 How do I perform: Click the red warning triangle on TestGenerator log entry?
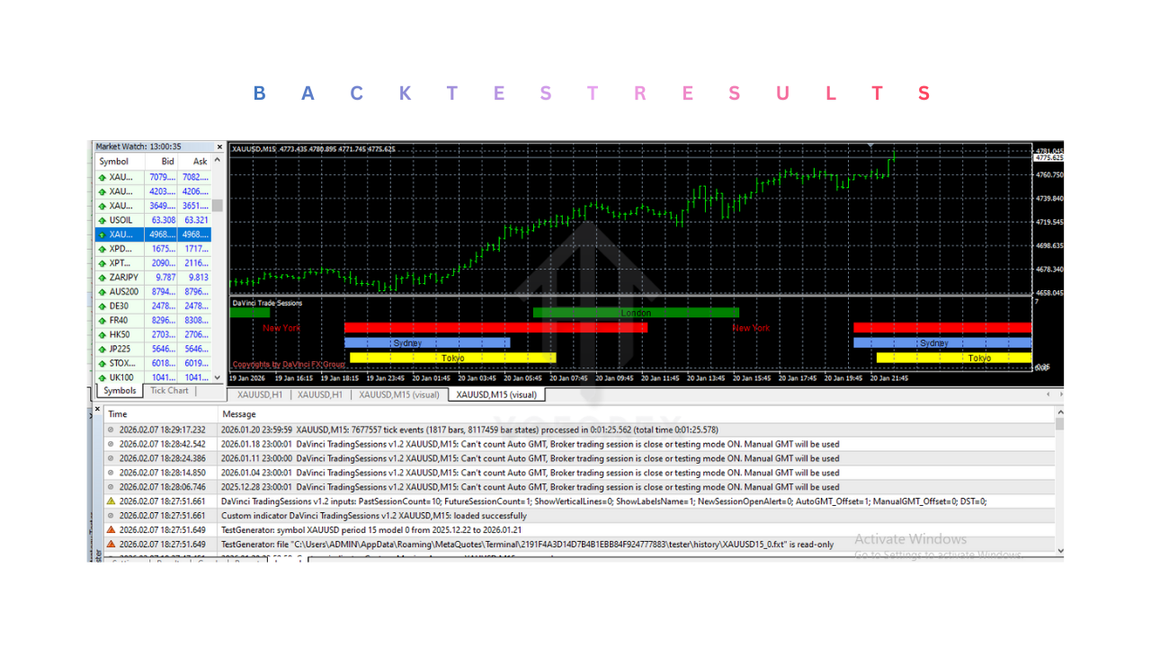click(x=109, y=530)
